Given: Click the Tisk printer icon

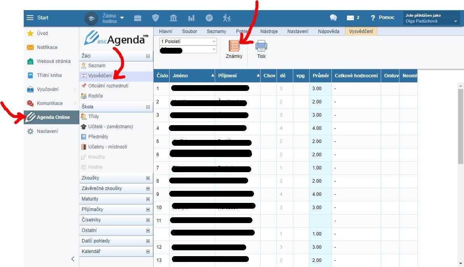Looking at the screenshot, I should (261, 47).
